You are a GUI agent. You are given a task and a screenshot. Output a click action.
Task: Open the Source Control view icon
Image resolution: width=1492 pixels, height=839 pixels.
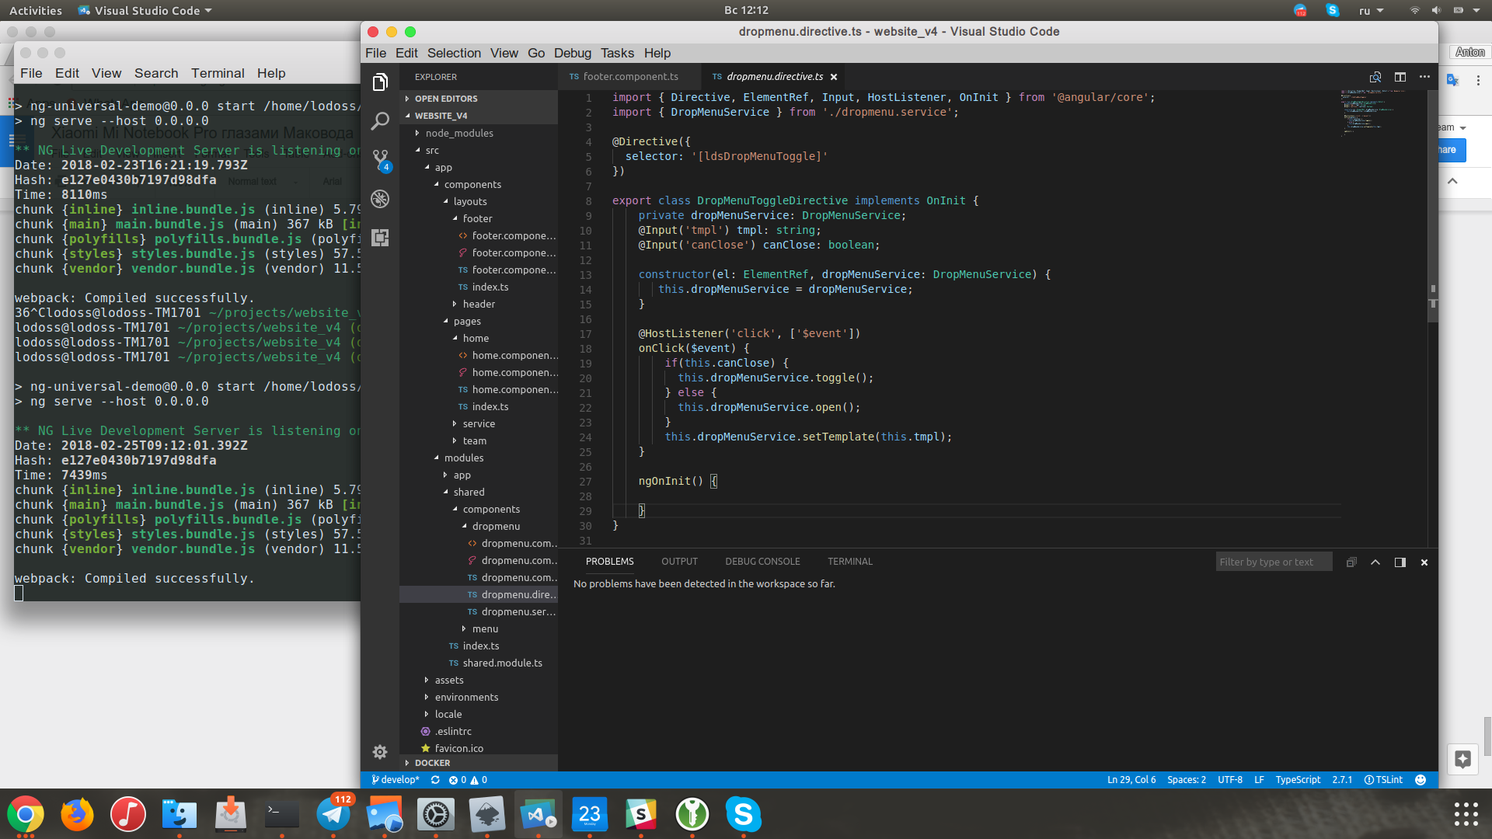tap(380, 160)
